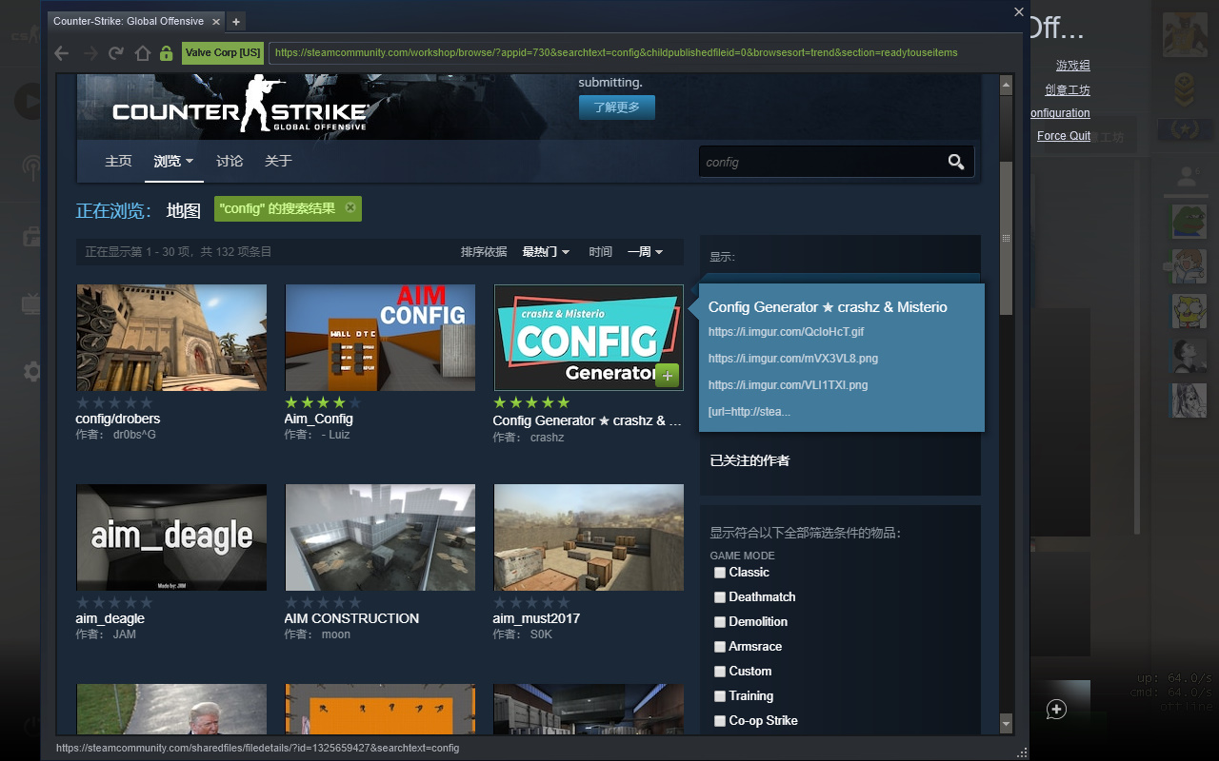Click the star rating of Aim_Config
Image resolution: width=1219 pixels, height=761 pixels.
click(x=323, y=403)
